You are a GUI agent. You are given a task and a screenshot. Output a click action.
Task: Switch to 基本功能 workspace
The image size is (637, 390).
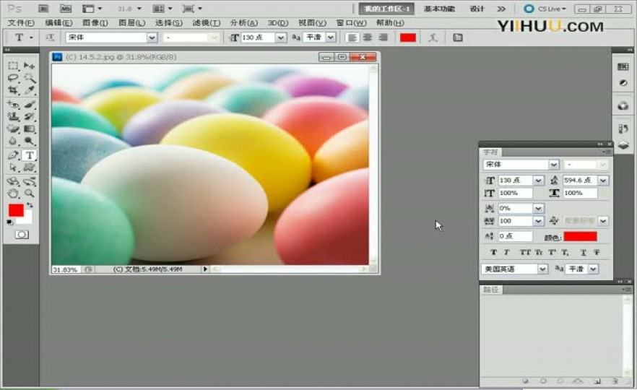[439, 9]
